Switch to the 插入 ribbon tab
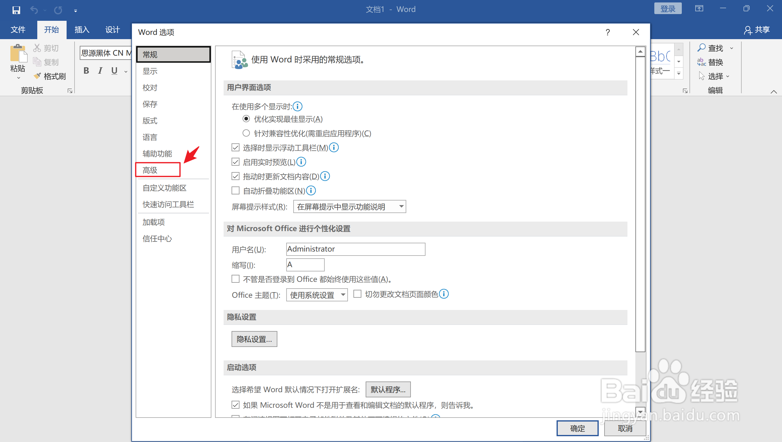782x442 pixels. tap(82, 30)
